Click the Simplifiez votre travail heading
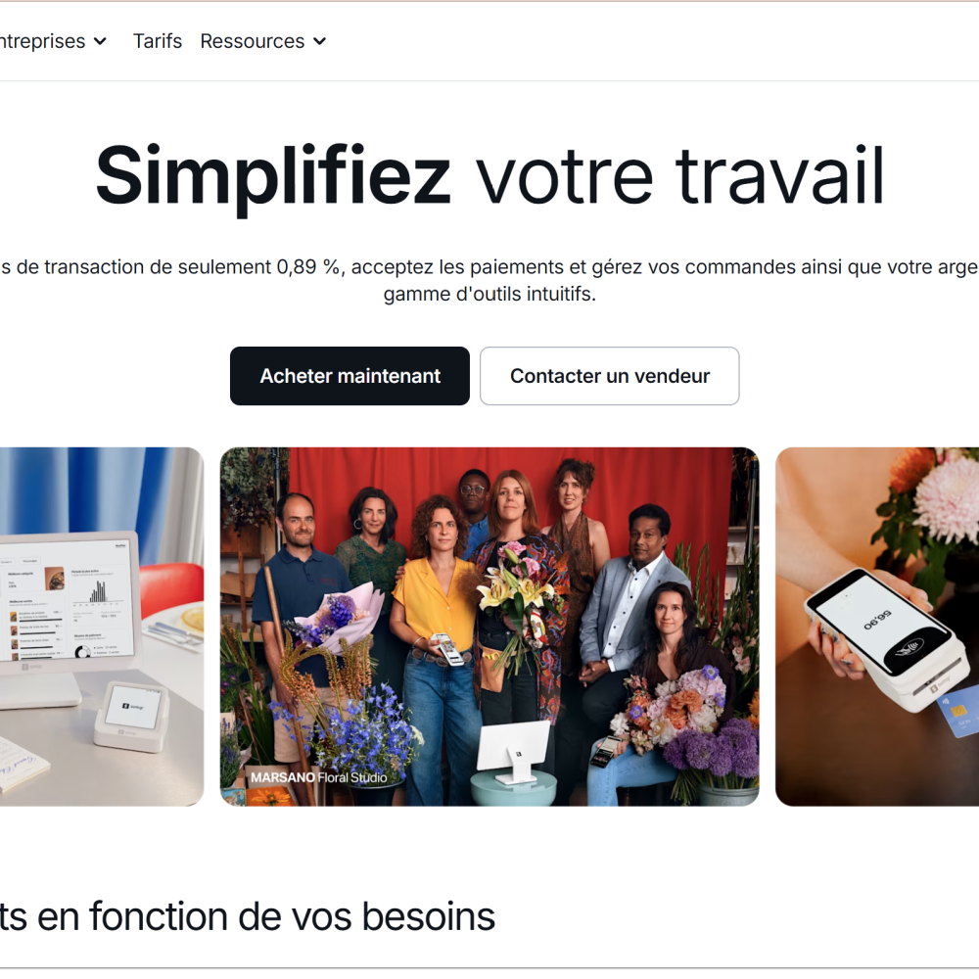The height and width of the screenshot is (979, 979). point(489,175)
